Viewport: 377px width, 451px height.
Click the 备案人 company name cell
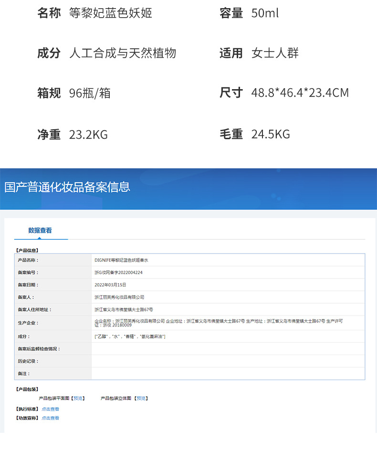228,297
